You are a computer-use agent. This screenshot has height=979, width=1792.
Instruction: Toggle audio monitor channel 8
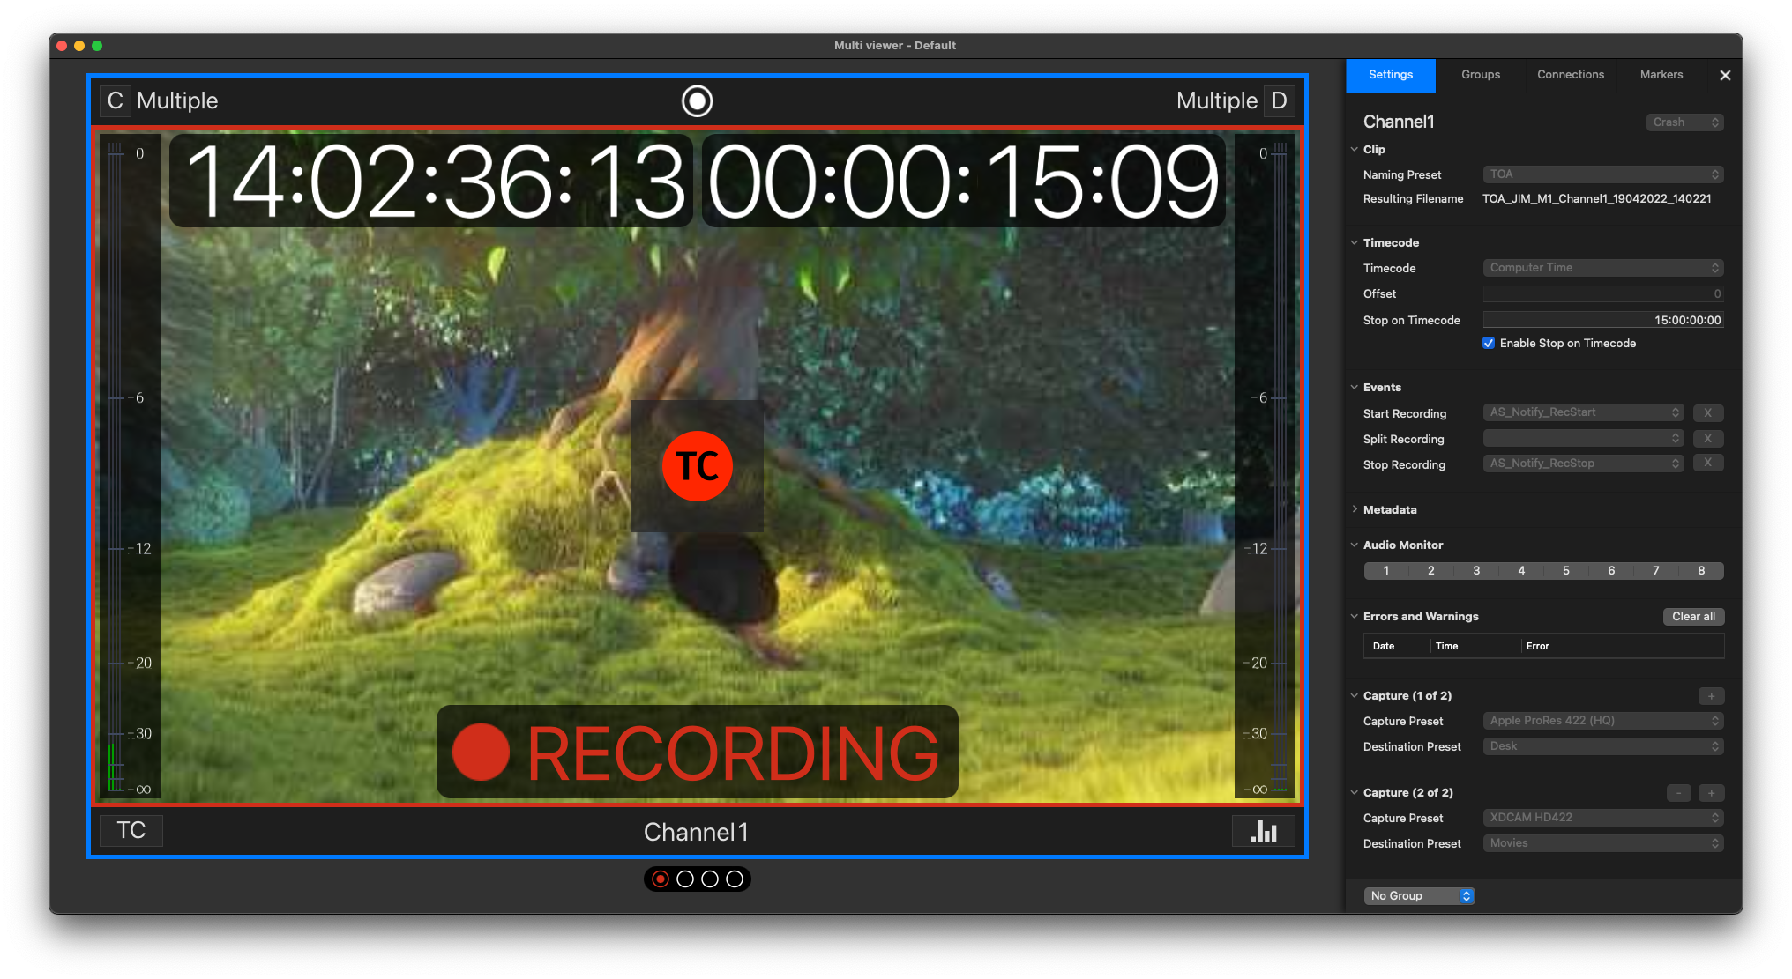tap(1701, 571)
